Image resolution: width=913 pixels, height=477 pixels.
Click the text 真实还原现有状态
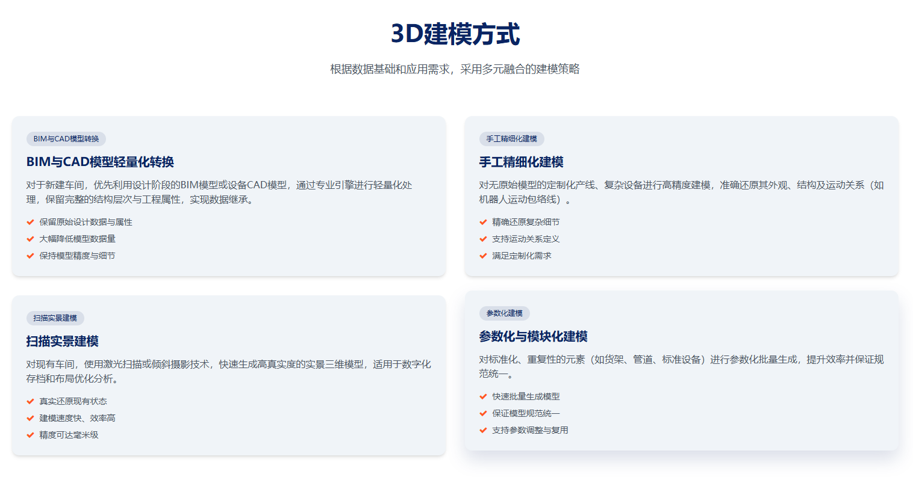pos(73,401)
